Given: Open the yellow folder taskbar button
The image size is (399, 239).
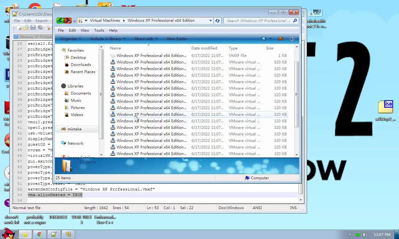Looking at the screenshot, I should point(25,234).
